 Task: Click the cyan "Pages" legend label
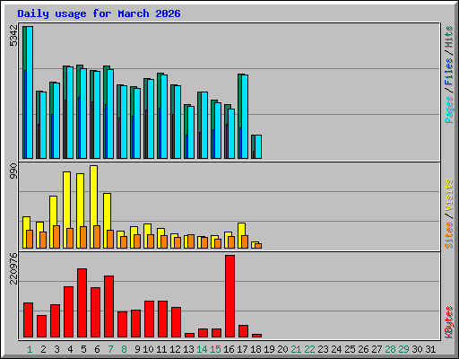tap(448, 109)
